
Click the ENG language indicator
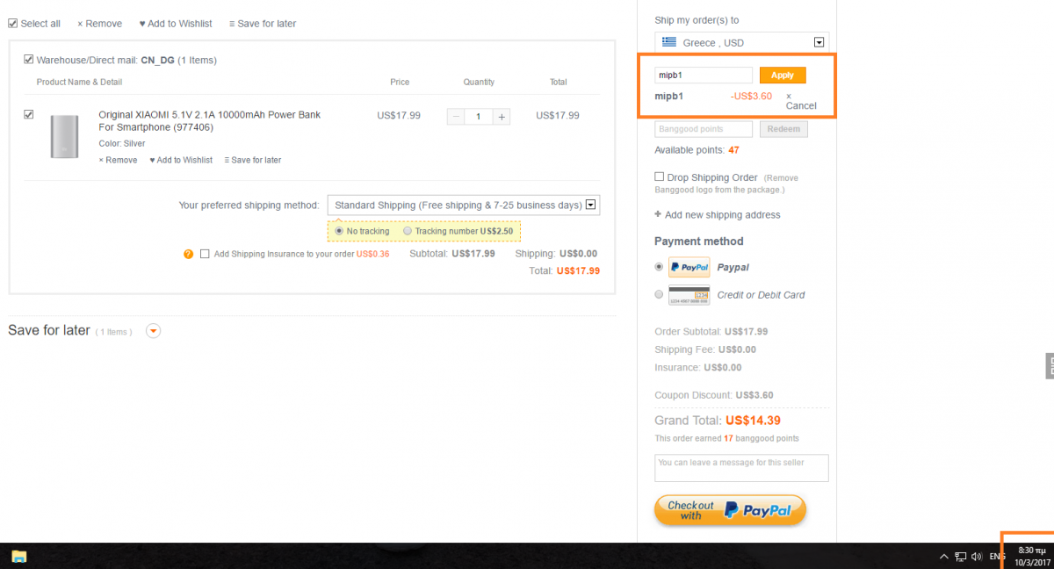pos(997,556)
